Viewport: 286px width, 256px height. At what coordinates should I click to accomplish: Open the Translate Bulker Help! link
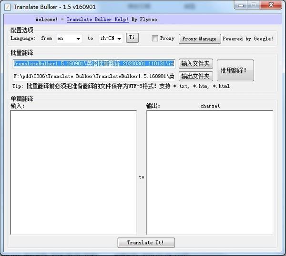pos(97,20)
